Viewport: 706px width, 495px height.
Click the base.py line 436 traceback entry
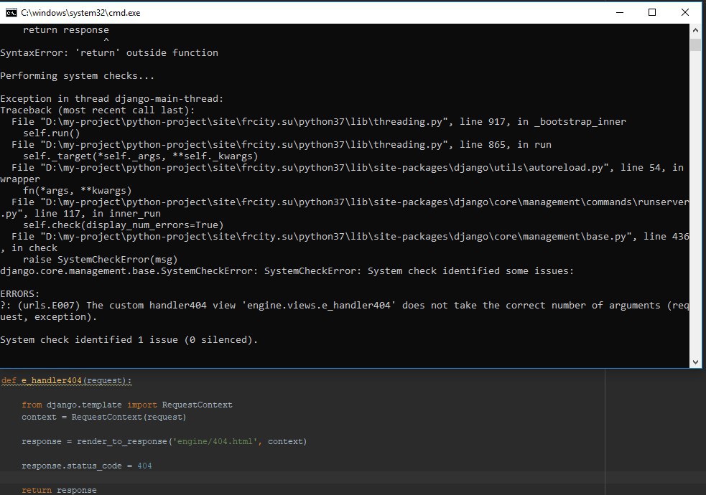pos(345,242)
